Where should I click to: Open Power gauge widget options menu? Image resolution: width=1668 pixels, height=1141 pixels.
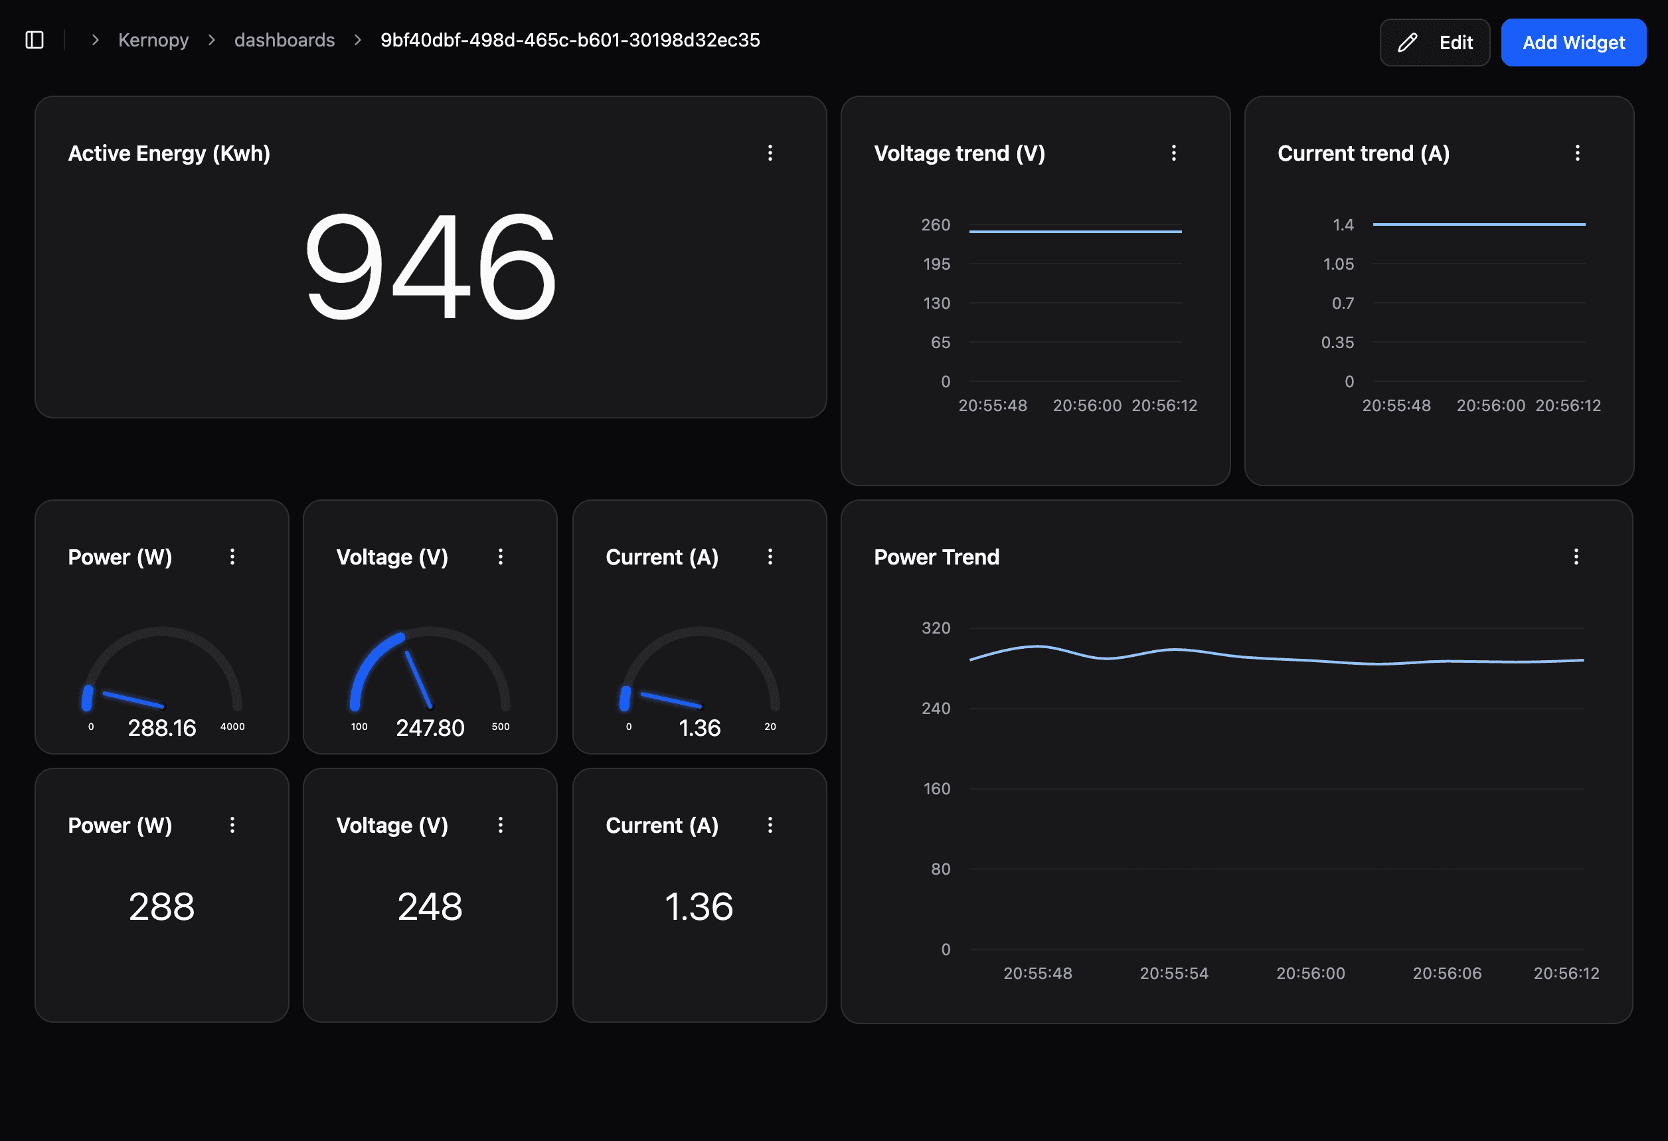232,557
